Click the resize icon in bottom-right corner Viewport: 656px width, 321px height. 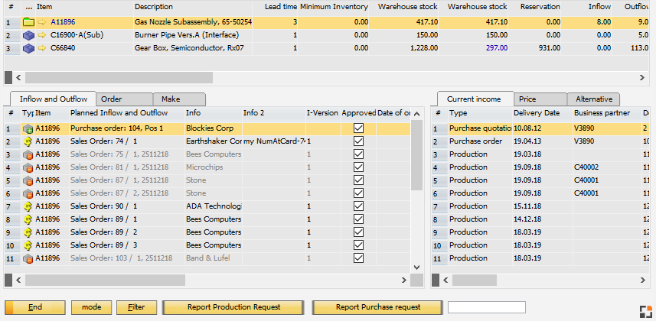(645, 310)
